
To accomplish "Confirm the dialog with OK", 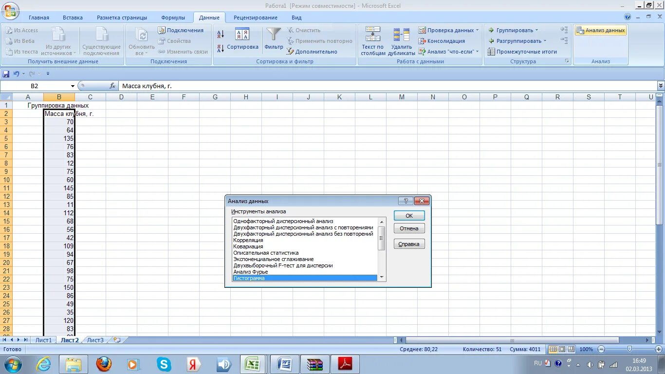I will pyautogui.click(x=409, y=216).
